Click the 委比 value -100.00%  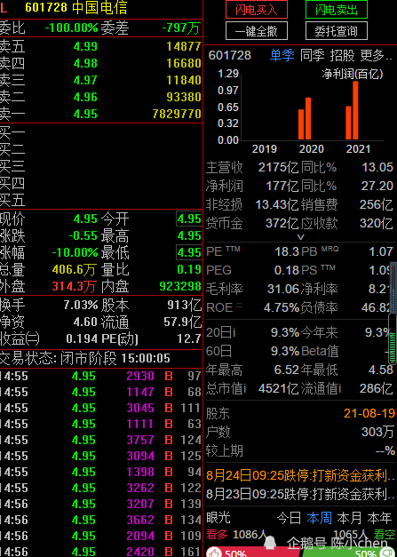(x=71, y=28)
